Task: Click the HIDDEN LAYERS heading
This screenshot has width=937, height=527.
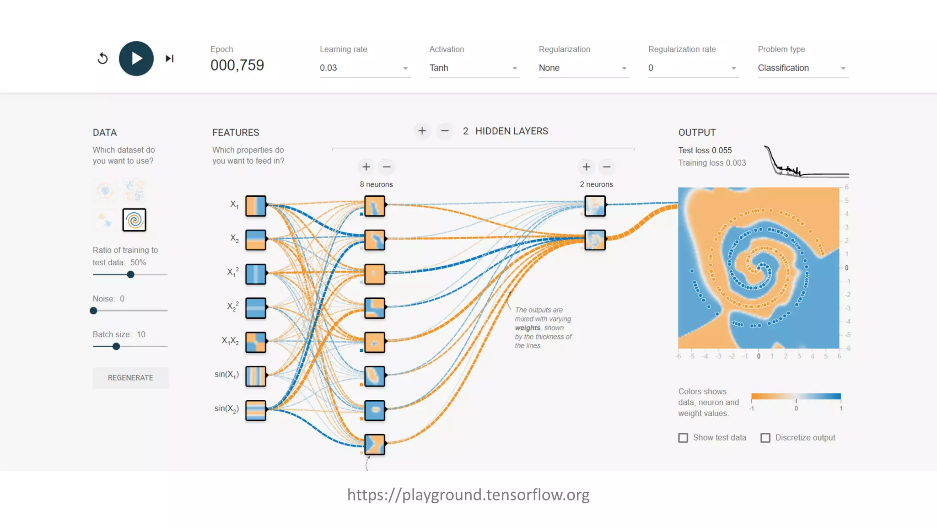Action: click(512, 131)
